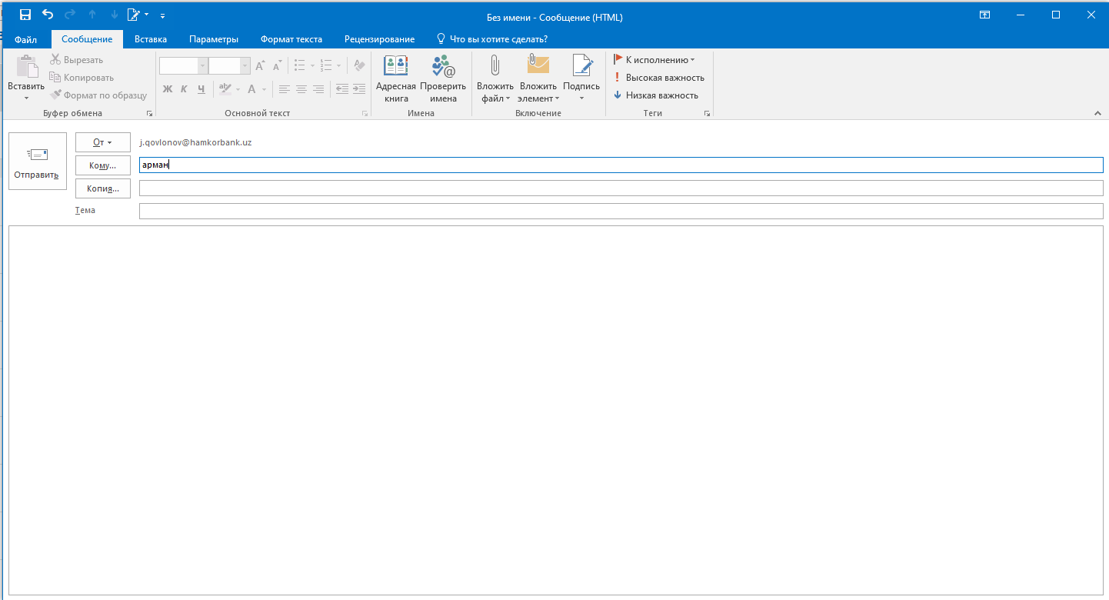Open К исполнению follow-up flag menu
This screenshot has height=600, width=1109.
point(654,60)
